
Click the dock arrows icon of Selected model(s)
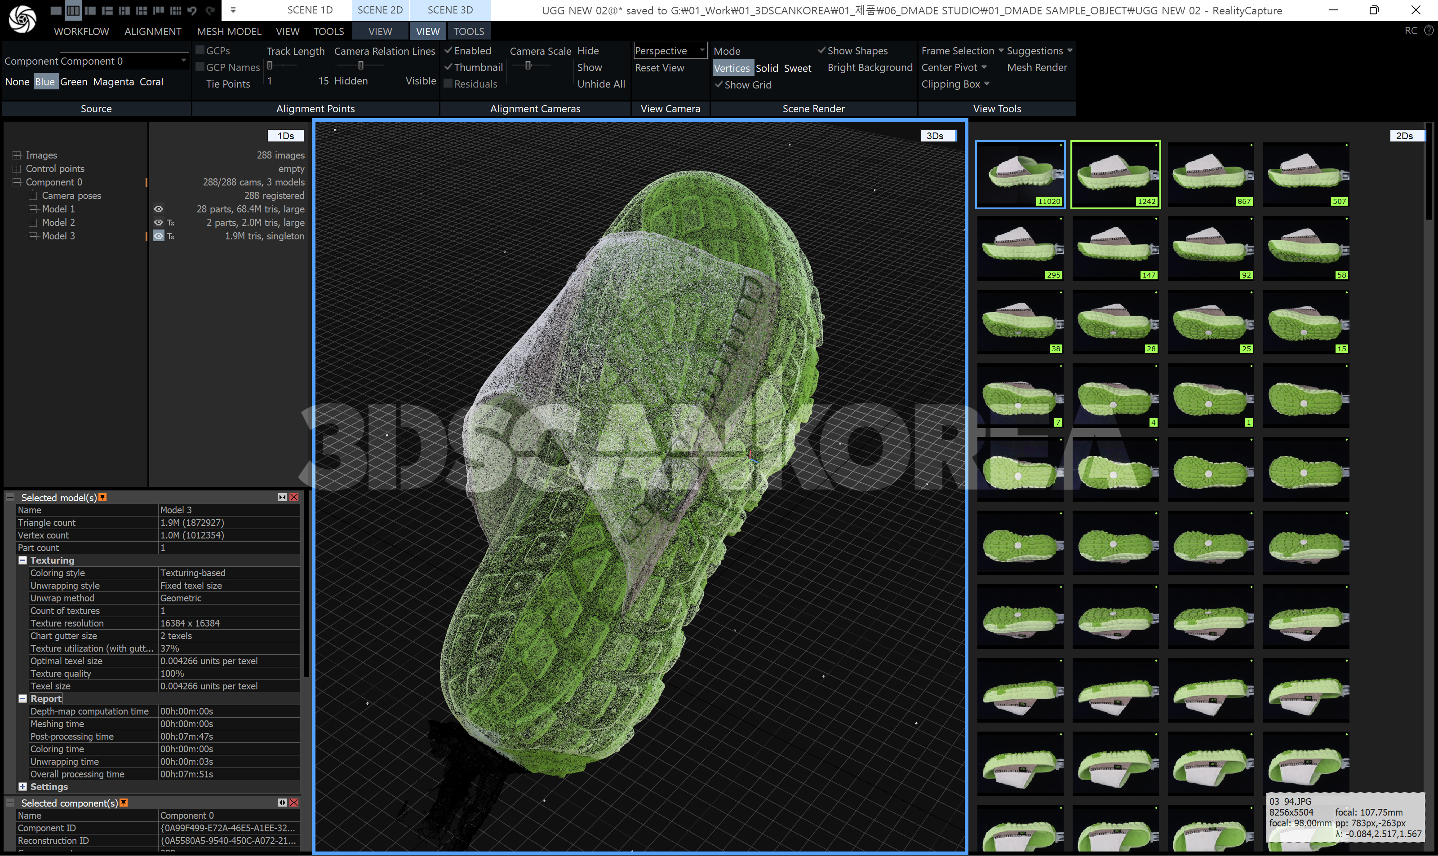pos(282,497)
